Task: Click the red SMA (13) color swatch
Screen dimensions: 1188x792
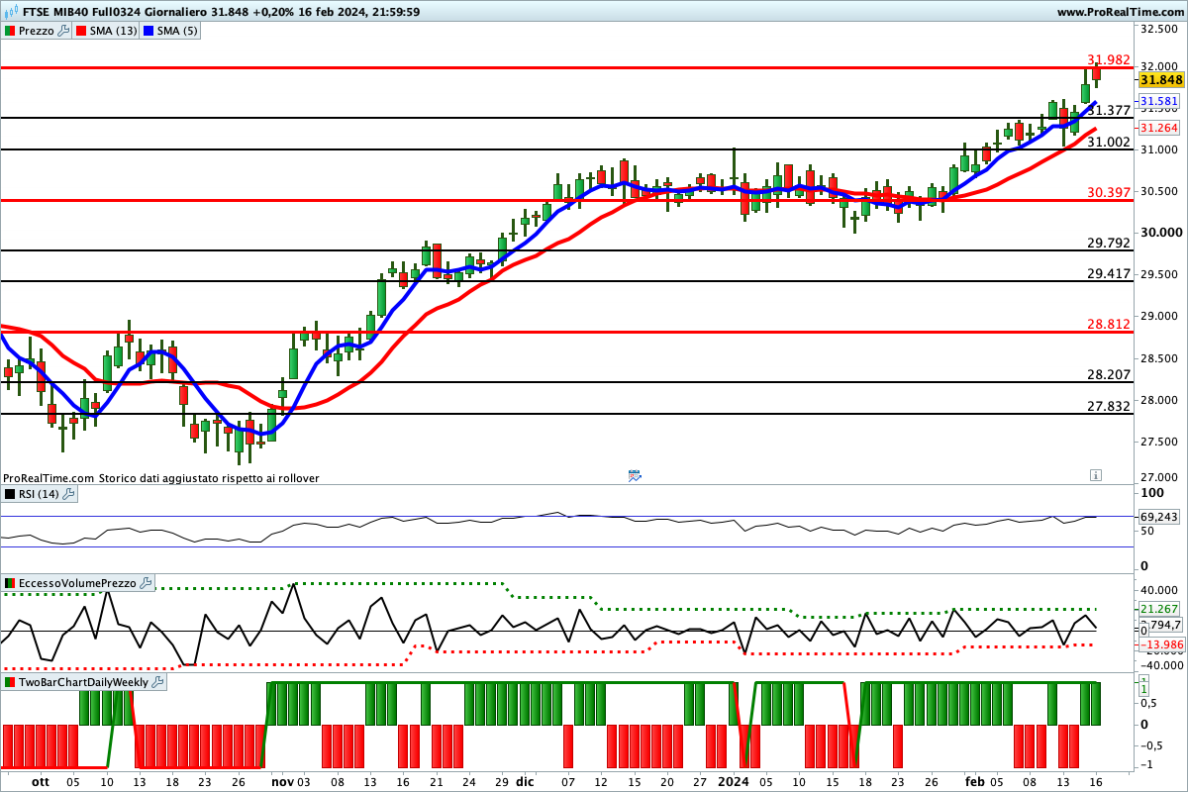Action: 82,31
